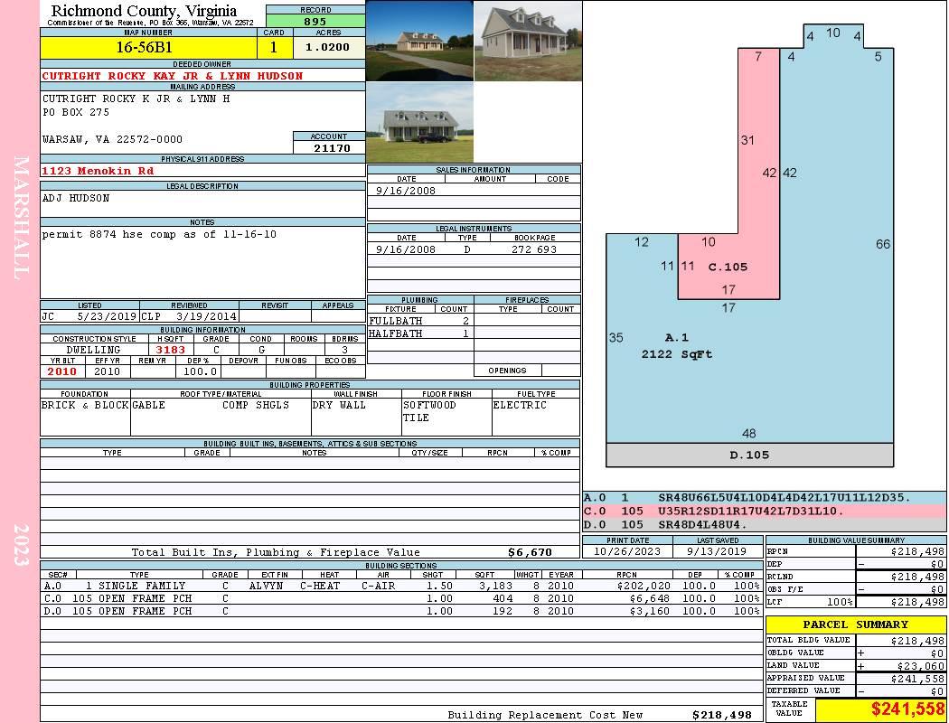
Task: Open the house photo with long driveway
Action: (x=419, y=41)
